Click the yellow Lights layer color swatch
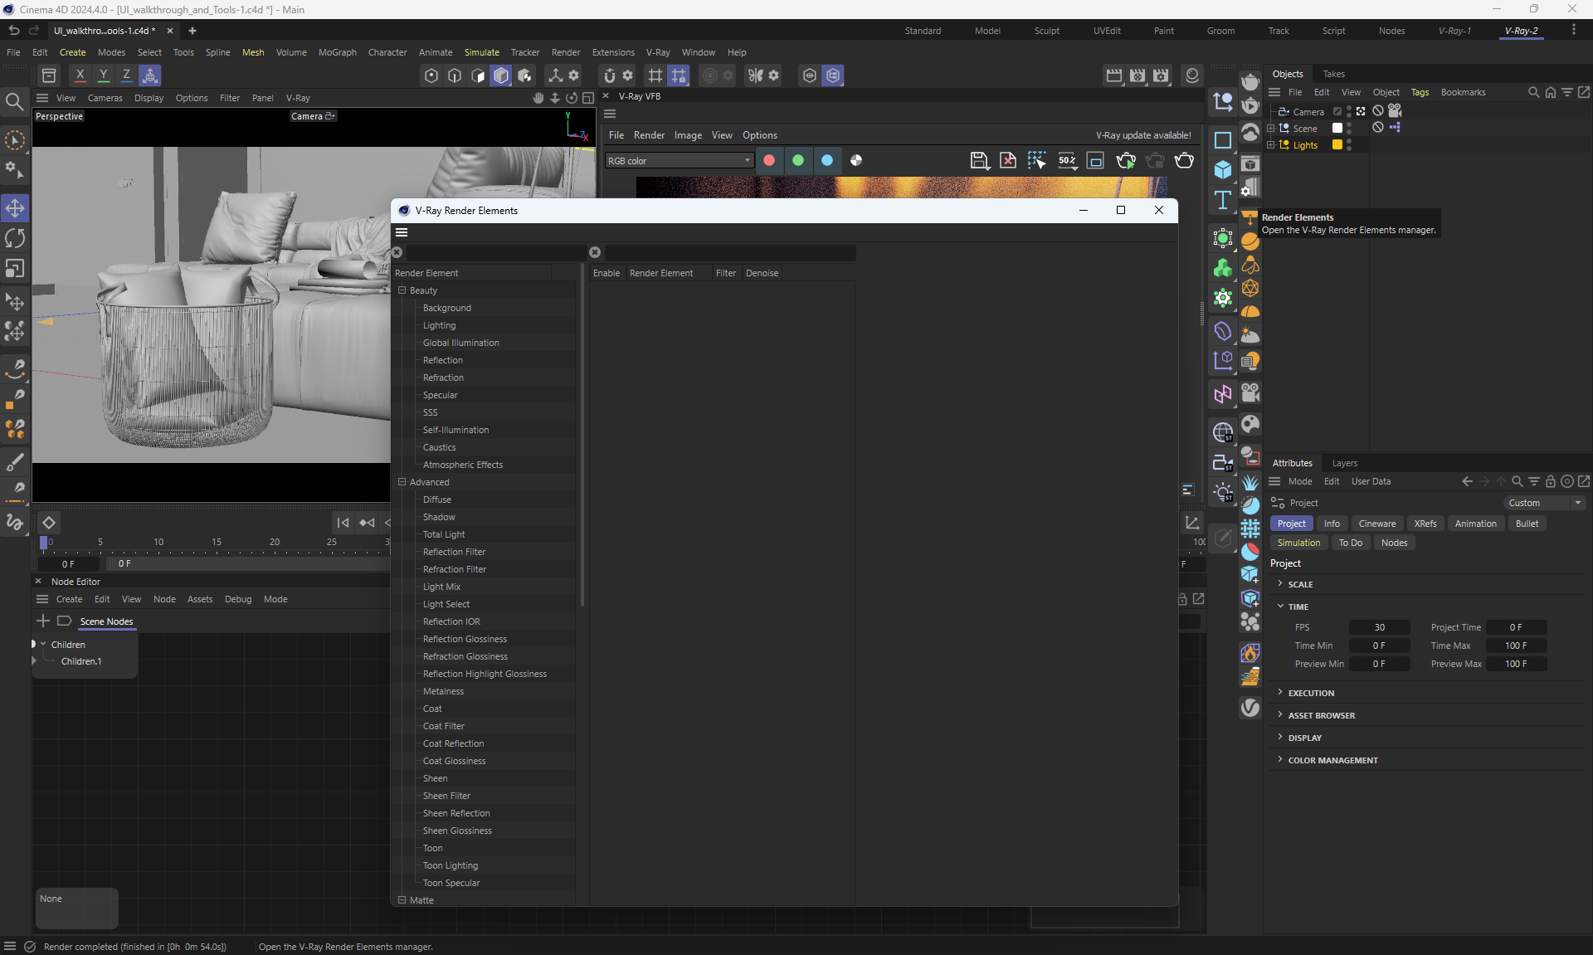 (x=1337, y=145)
